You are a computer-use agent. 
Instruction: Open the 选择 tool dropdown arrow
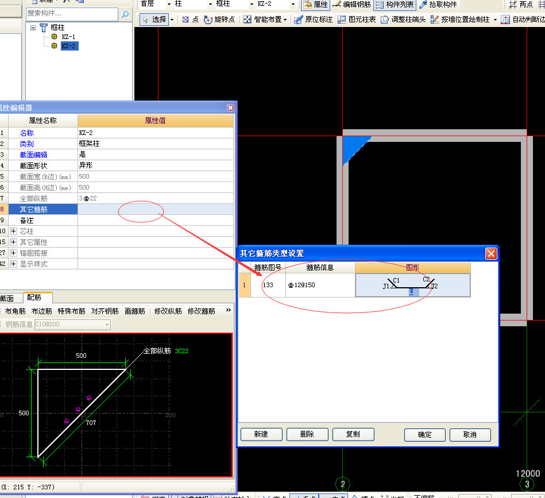pyautogui.click(x=172, y=20)
